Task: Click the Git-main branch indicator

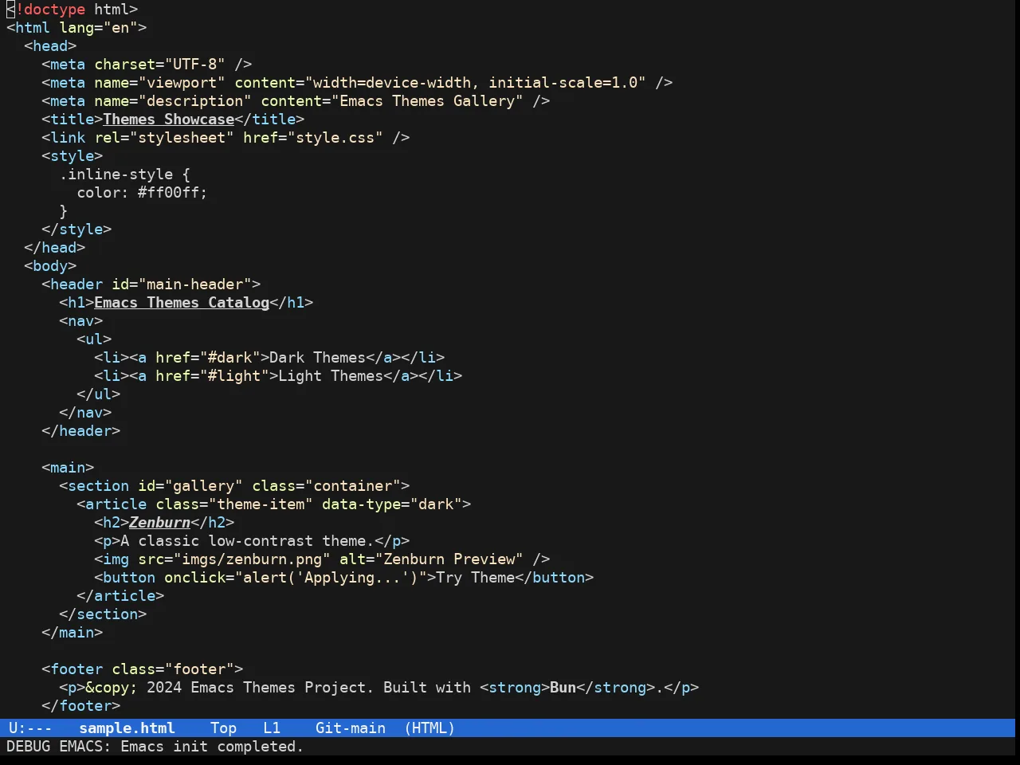Action: (x=351, y=728)
